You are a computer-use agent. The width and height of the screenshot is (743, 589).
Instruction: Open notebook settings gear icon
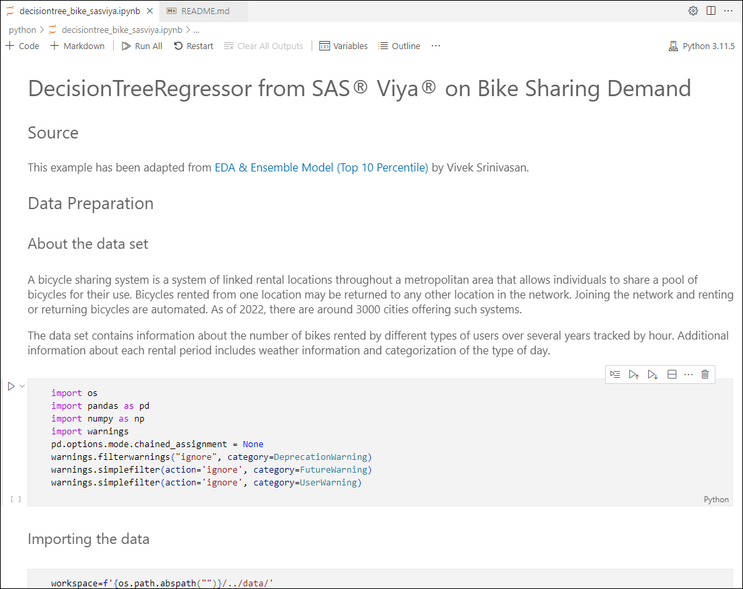[x=693, y=11]
